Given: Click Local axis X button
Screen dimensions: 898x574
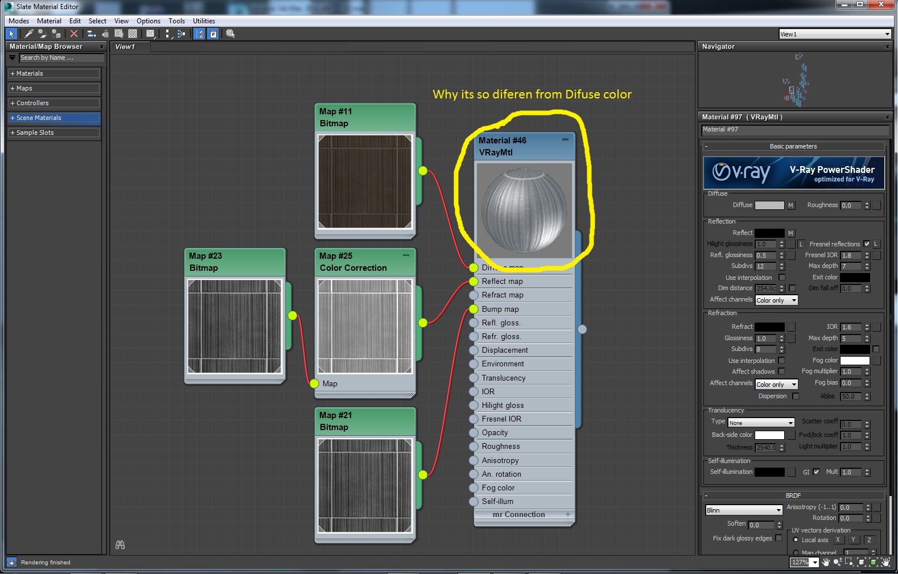Looking at the screenshot, I should click(838, 540).
